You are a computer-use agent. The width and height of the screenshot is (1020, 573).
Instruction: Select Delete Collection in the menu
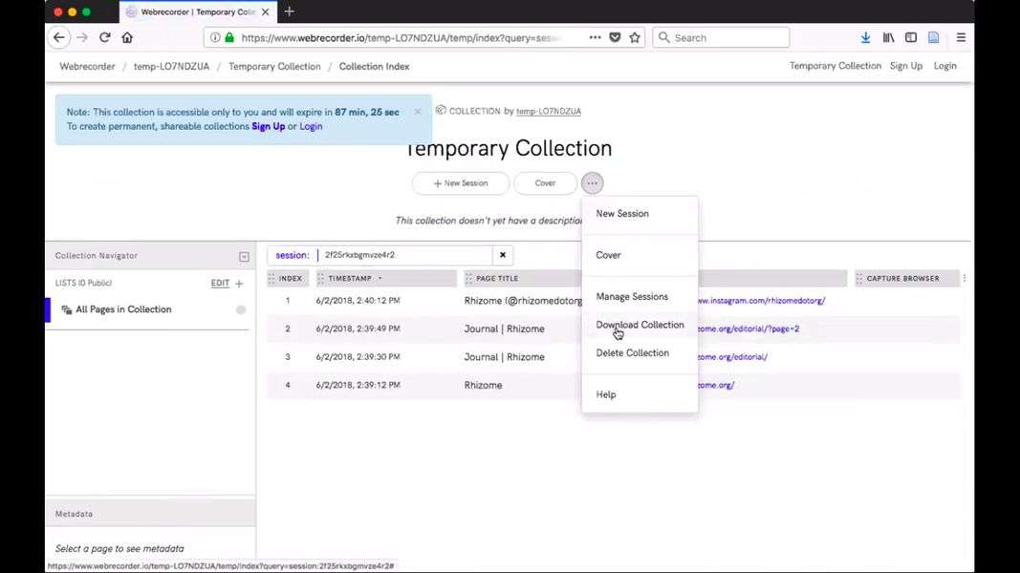point(632,352)
